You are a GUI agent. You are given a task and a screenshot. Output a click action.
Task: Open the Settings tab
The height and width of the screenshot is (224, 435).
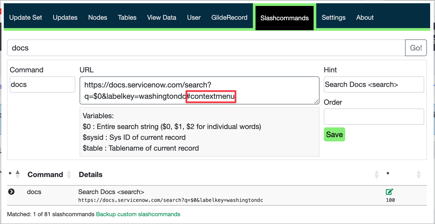pyautogui.click(x=334, y=18)
